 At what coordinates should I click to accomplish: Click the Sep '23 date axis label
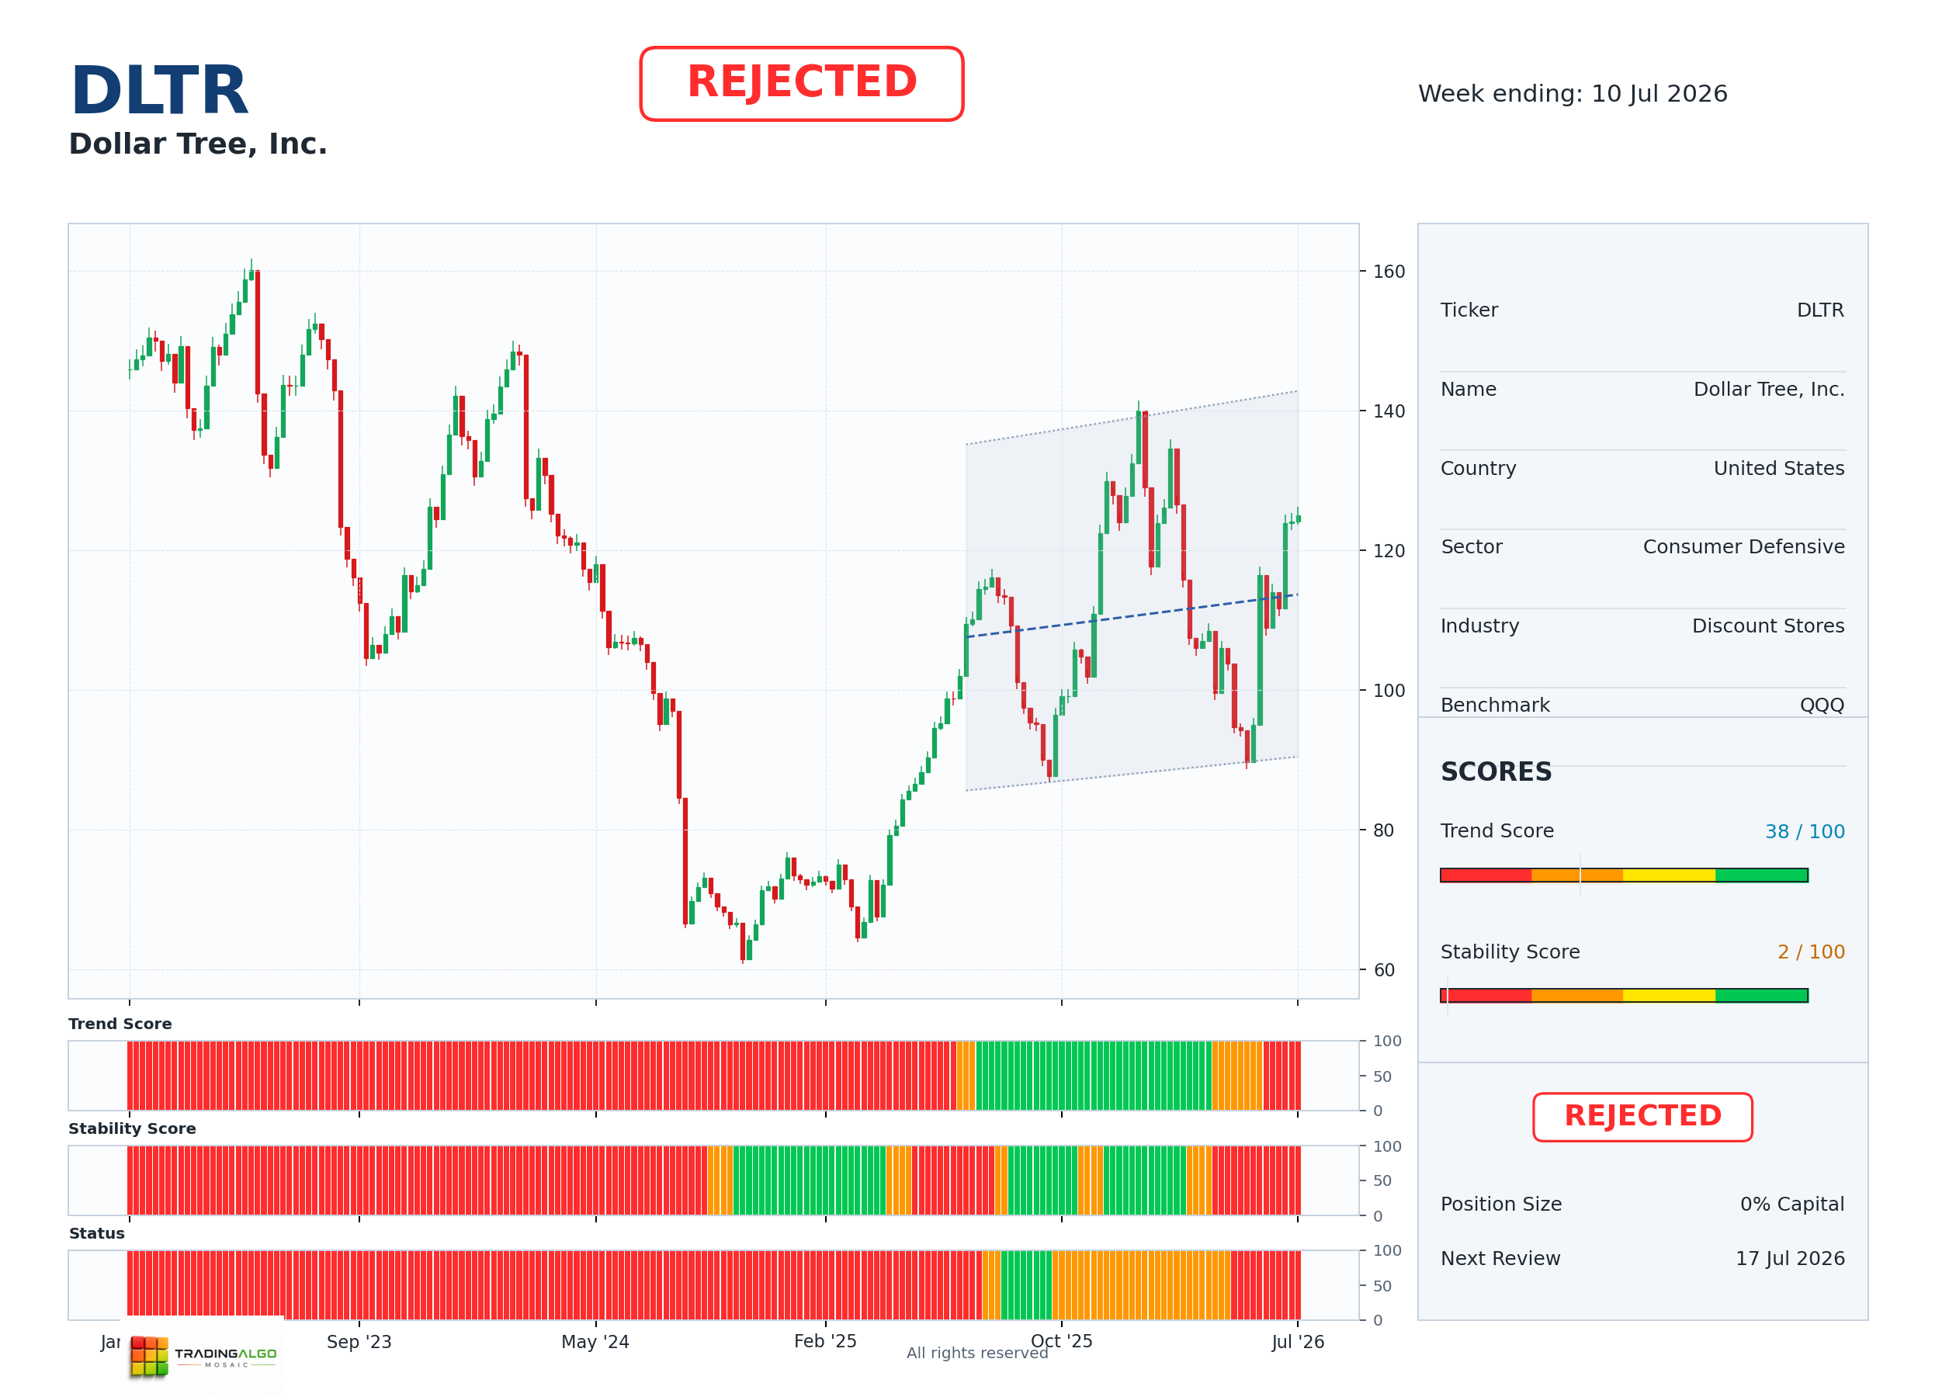tap(359, 1342)
